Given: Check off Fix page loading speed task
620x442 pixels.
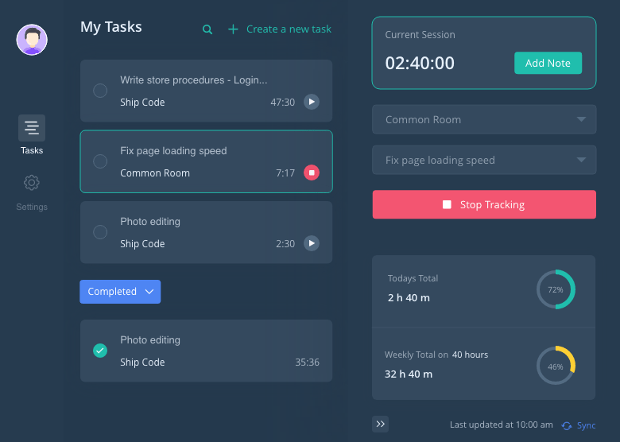Looking at the screenshot, I should coord(100,161).
